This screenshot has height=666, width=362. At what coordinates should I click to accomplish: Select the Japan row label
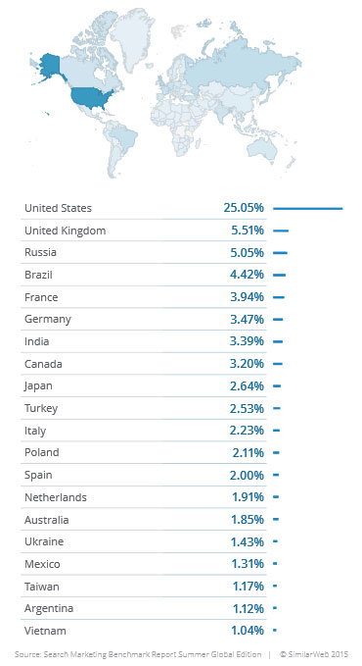(x=38, y=386)
